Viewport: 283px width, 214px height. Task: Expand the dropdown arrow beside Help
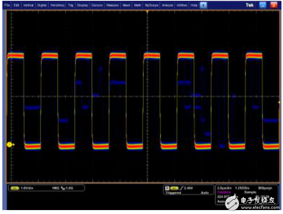point(203,6)
